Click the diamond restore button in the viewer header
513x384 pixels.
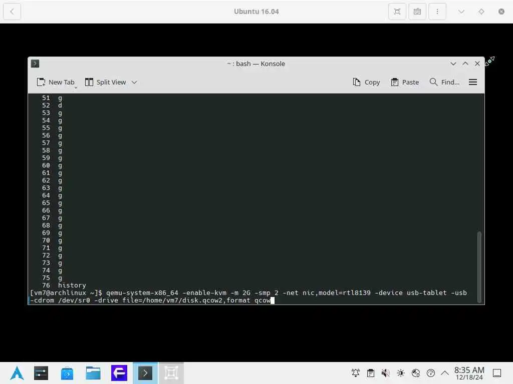[481, 11]
